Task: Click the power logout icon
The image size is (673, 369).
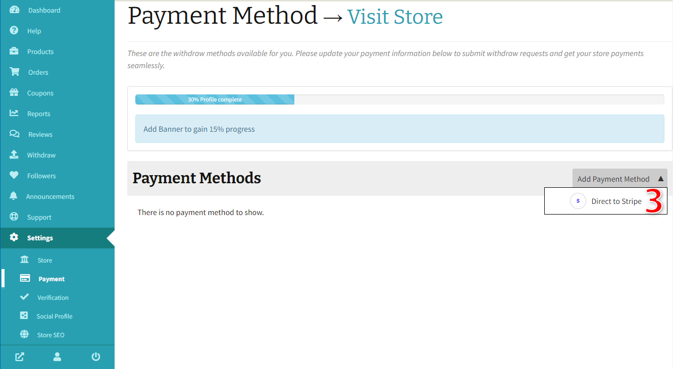Action: click(x=95, y=357)
